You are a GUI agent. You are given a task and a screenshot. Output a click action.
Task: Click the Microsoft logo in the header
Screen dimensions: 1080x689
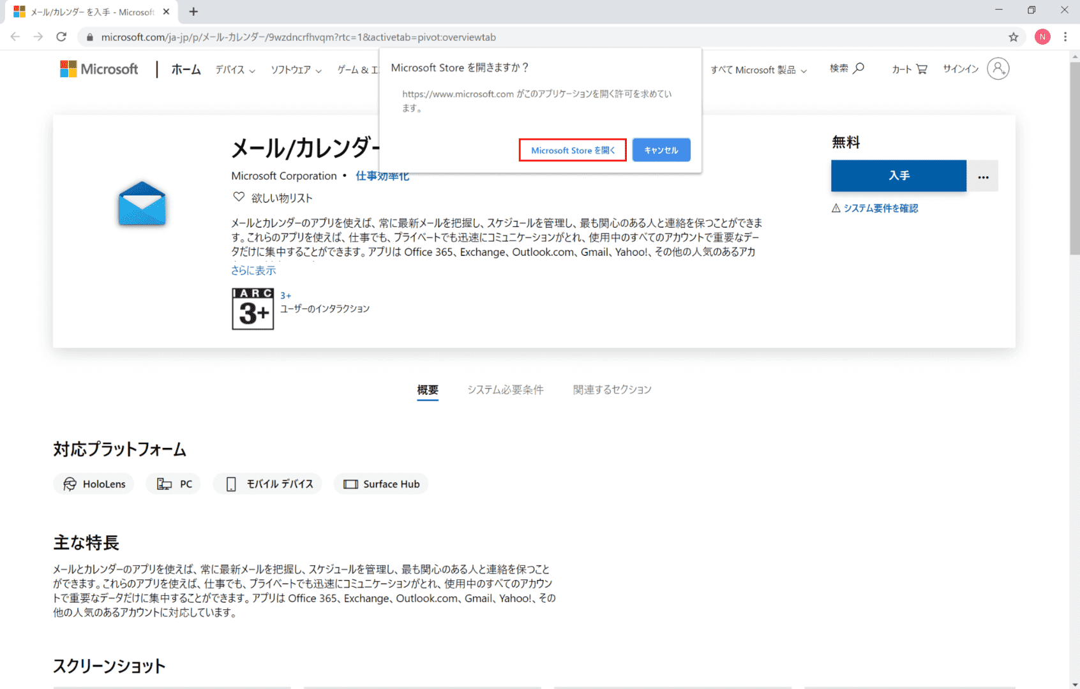(x=99, y=69)
